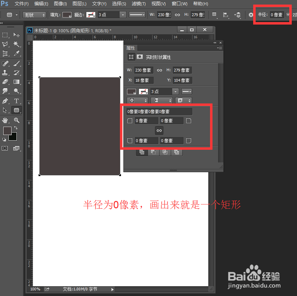Select the Horizontal Type tool
This screenshot has width=297, height=296.
(16, 101)
